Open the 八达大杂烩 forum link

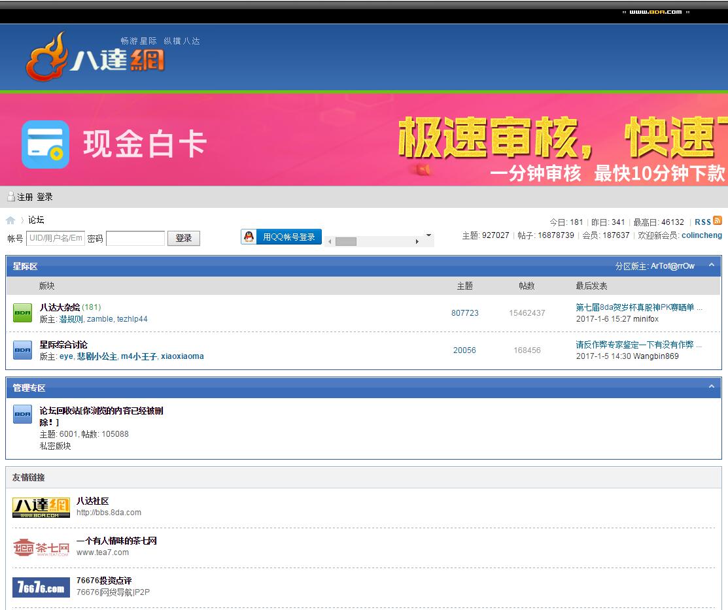click(60, 307)
